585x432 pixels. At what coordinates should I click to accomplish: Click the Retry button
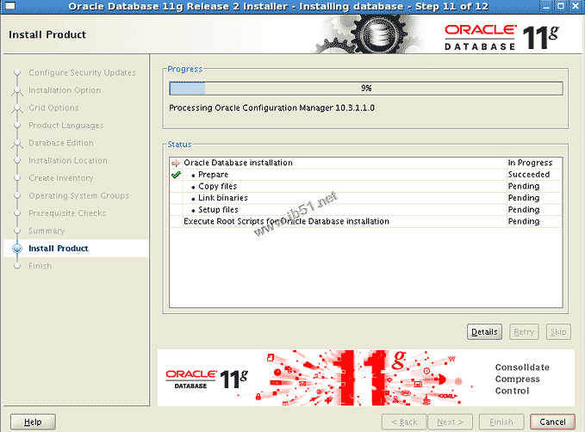[x=524, y=331]
